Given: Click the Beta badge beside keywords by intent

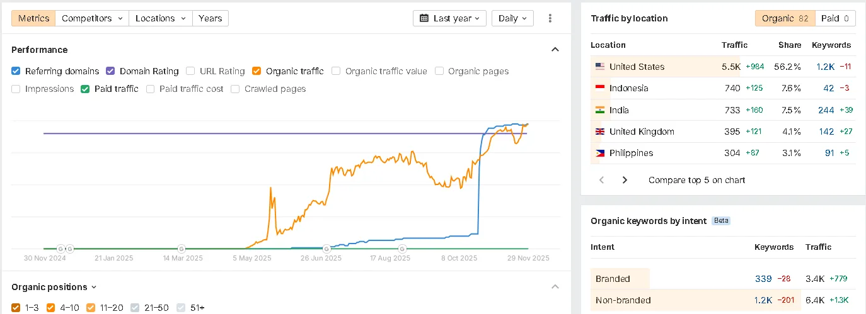Looking at the screenshot, I should click(720, 221).
